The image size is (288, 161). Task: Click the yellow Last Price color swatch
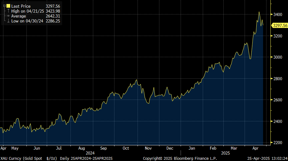(x=8, y=6)
